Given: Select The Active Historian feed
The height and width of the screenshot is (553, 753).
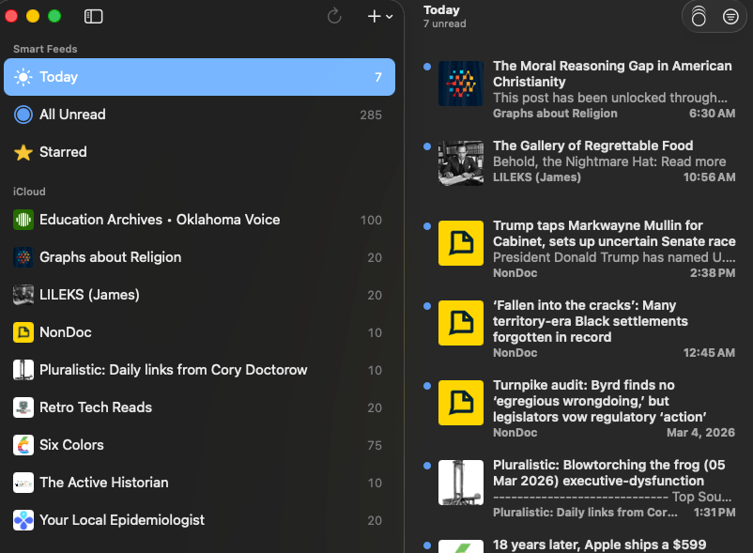Looking at the screenshot, I should (x=104, y=483).
